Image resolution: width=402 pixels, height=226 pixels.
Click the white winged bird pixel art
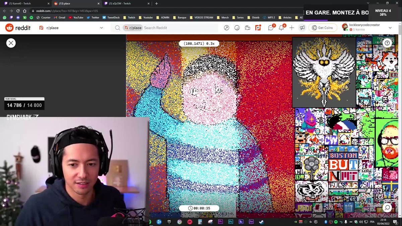click(x=324, y=72)
